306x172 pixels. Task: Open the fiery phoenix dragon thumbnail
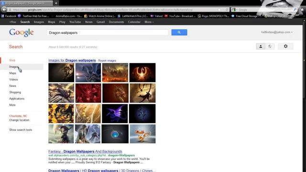point(142,73)
